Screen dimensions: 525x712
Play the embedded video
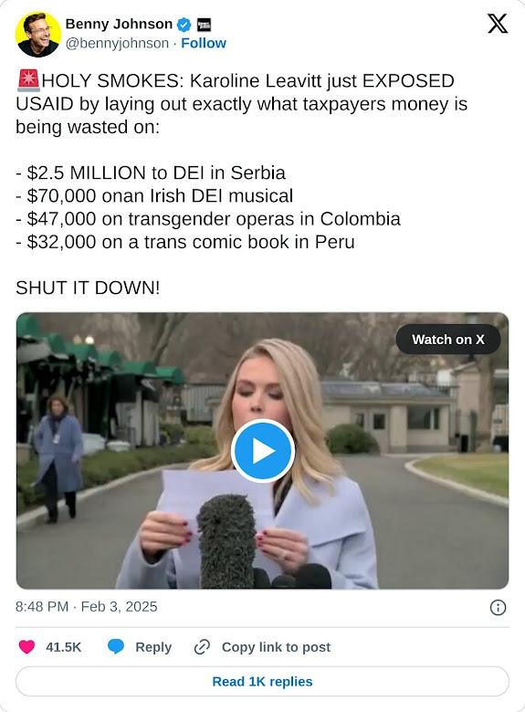coord(263,451)
